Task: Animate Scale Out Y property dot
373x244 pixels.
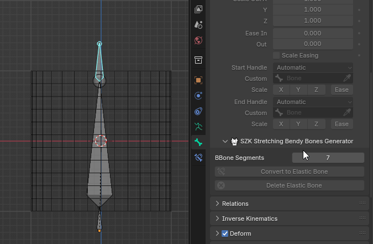Action: coord(359,10)
